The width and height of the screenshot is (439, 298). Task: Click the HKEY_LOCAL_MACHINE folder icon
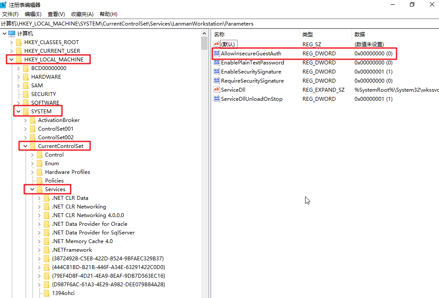19,60
